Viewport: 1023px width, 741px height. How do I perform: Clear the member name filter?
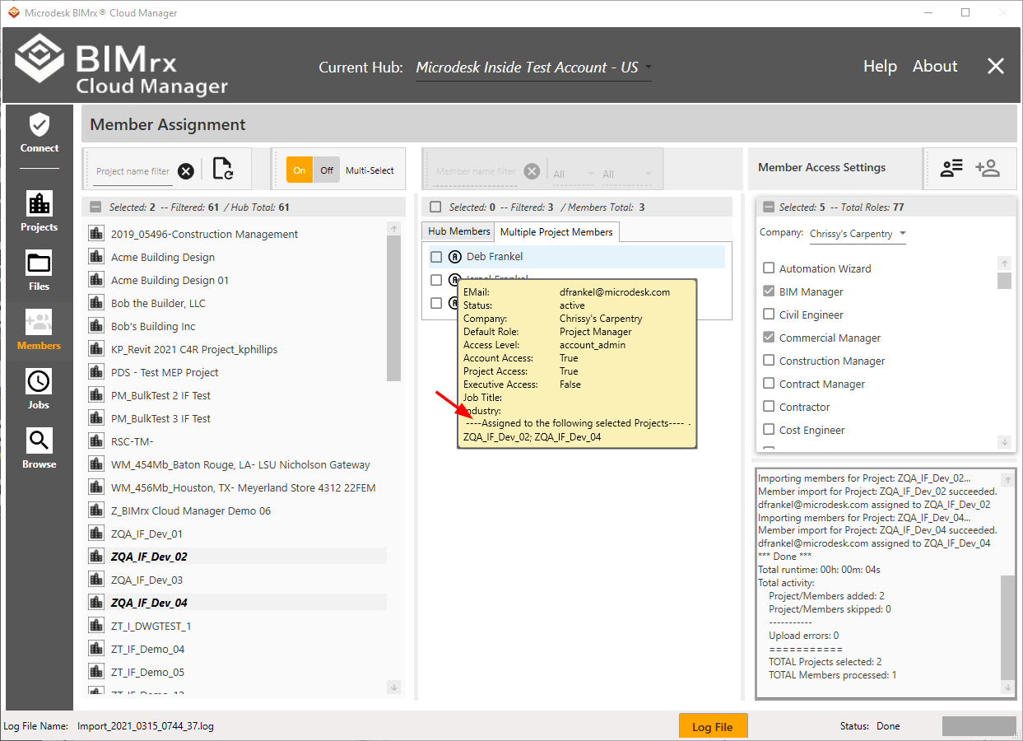pyautogui.click(x=532, y=171)
